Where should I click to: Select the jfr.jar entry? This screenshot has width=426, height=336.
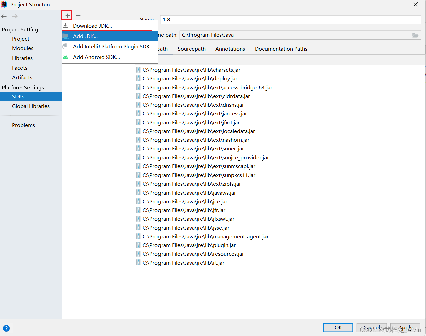click(184, 210)
